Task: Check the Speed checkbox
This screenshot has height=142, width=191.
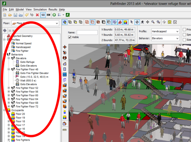Action: (x=185, y=35)
